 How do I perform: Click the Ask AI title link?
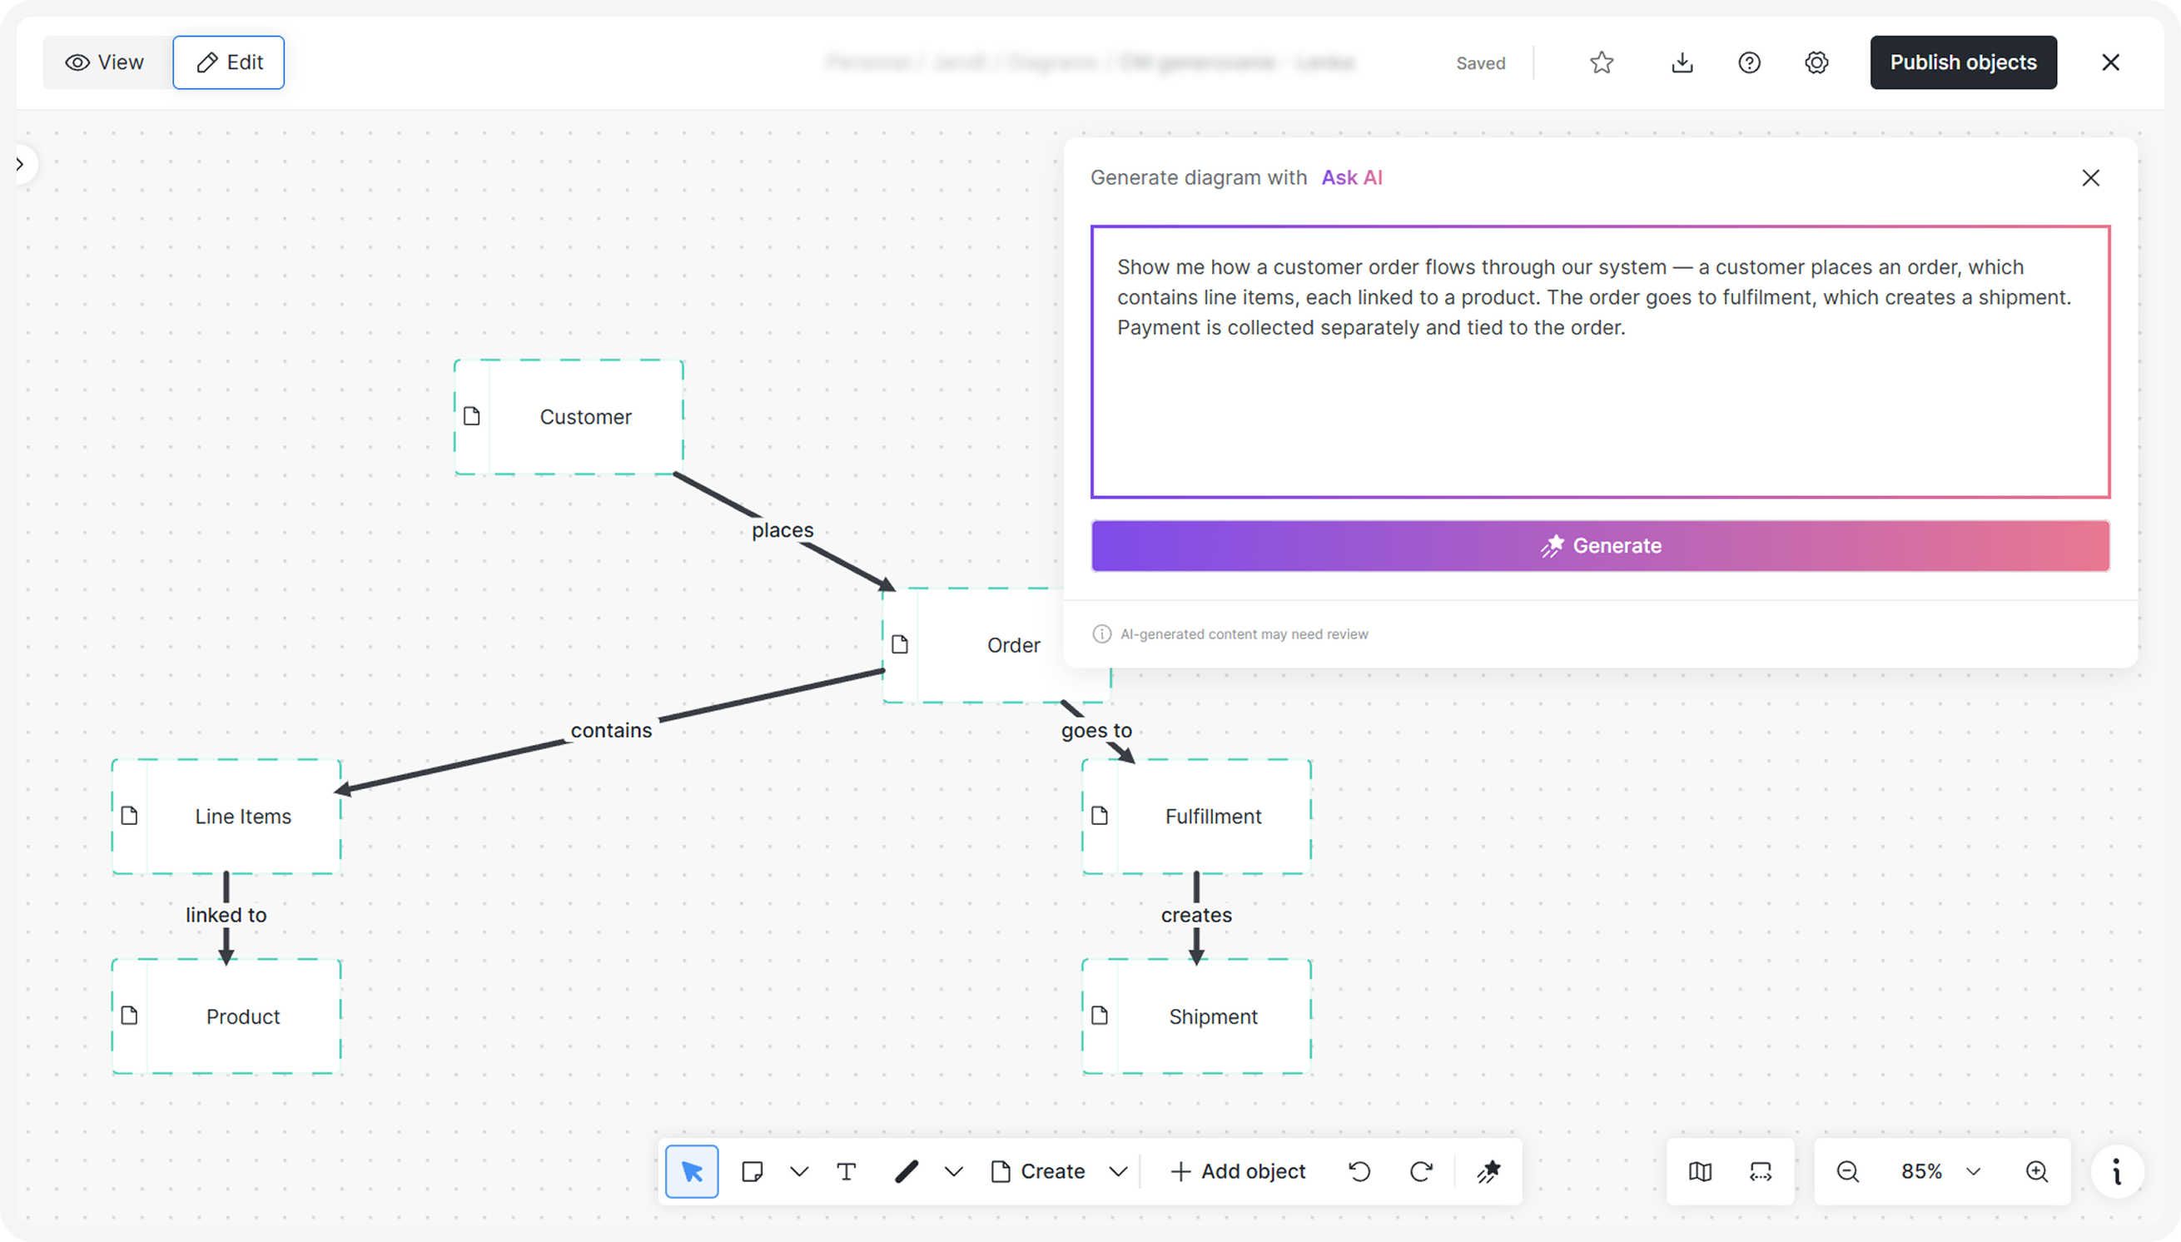point(1352,177)
